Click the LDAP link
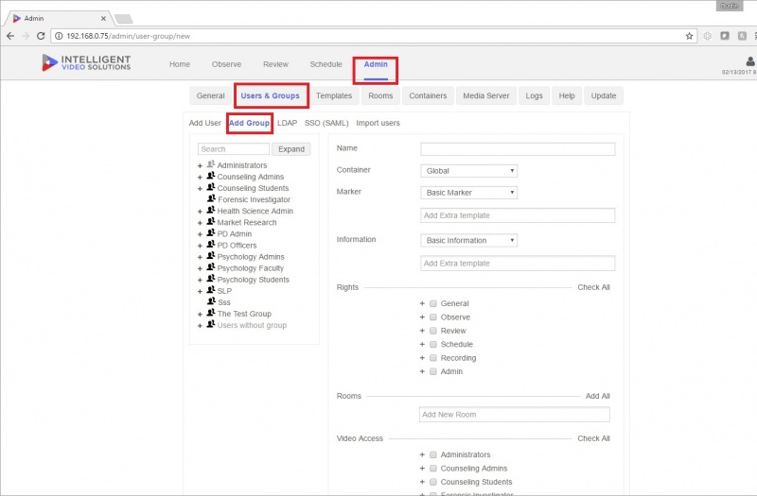 [x=288, y=123]
